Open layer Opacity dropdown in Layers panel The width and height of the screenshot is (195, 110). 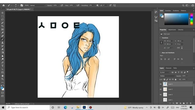tap(187, 76)
